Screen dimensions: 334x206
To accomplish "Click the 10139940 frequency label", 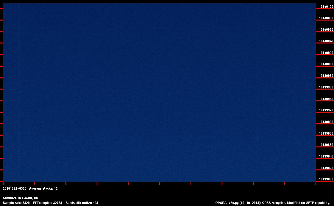I will click(x=326, y=99).
